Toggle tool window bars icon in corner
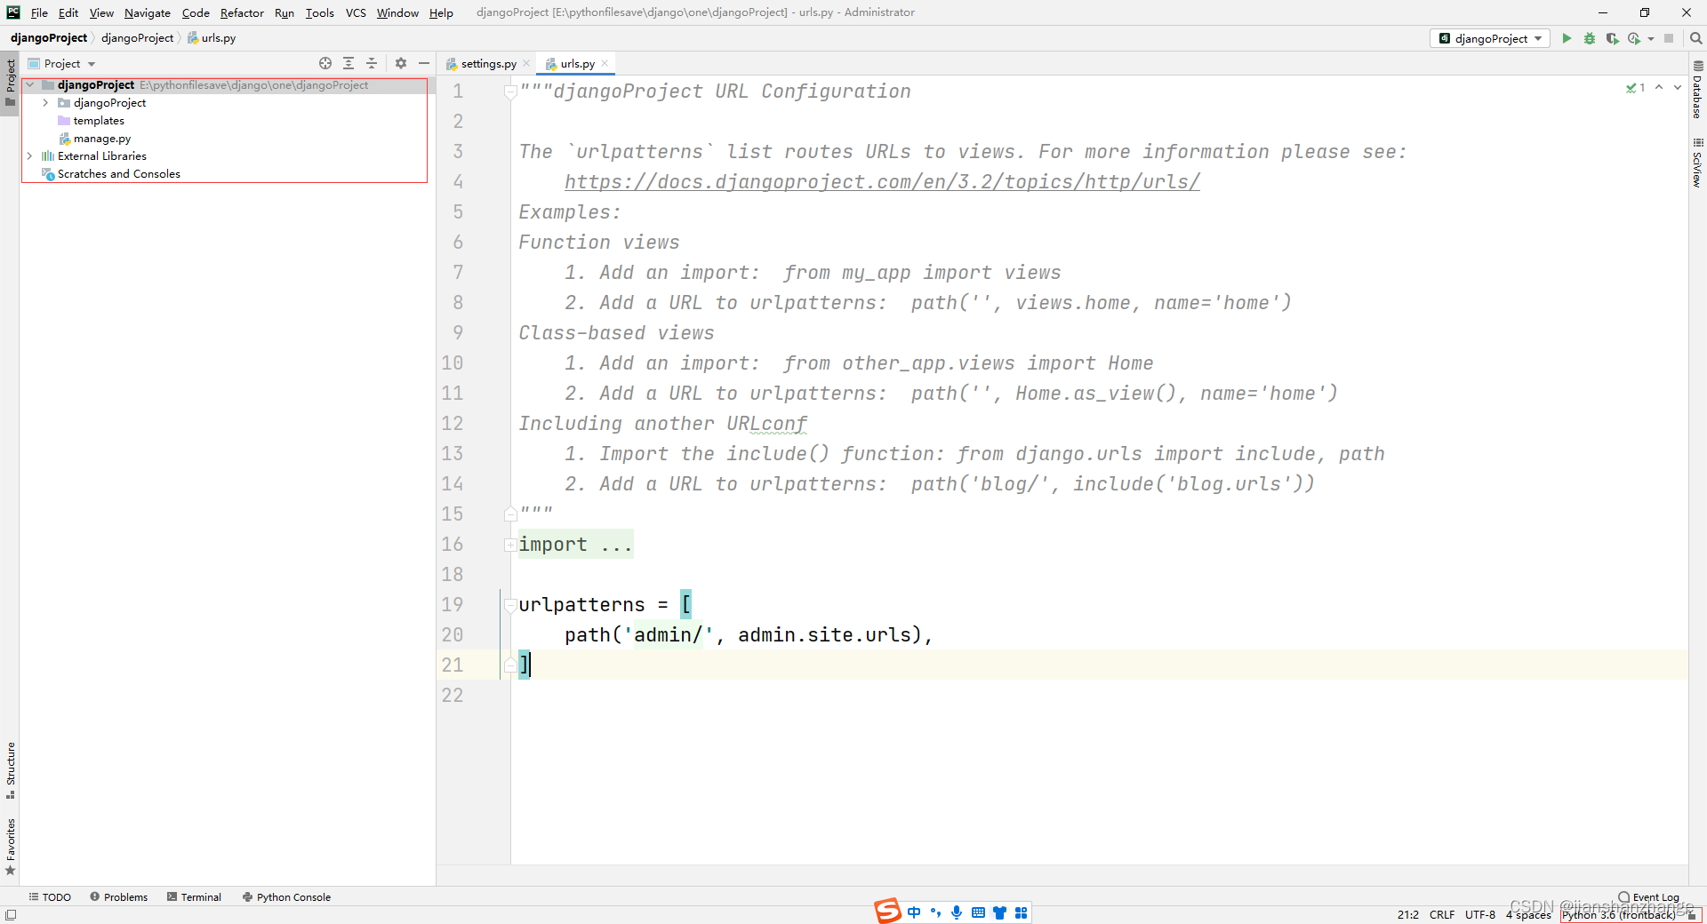This screenshot has height=924, width=1707. (x=10, y=915)
